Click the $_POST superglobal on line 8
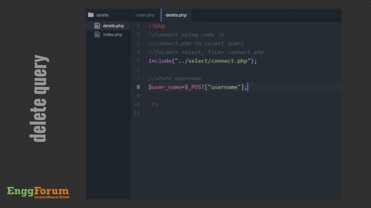The image size is (371, 208). click(195, 87)
